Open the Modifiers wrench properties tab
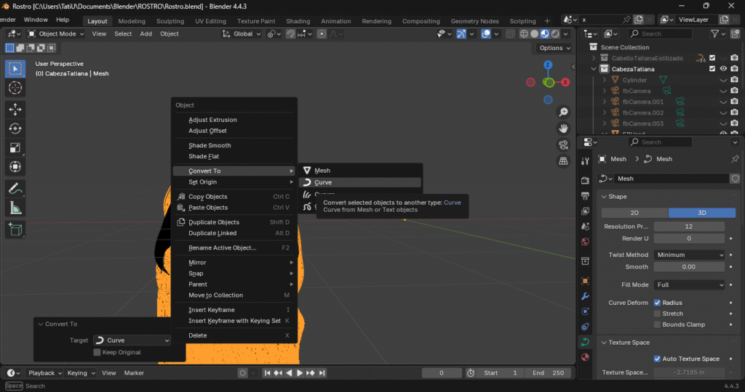The height and width of the screenshot is (392, 745). click(x=585, y=296)
